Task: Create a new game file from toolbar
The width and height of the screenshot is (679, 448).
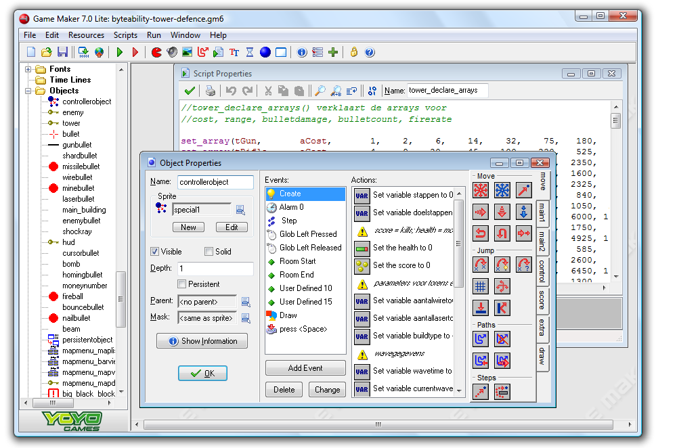Action: coord(31,52)
